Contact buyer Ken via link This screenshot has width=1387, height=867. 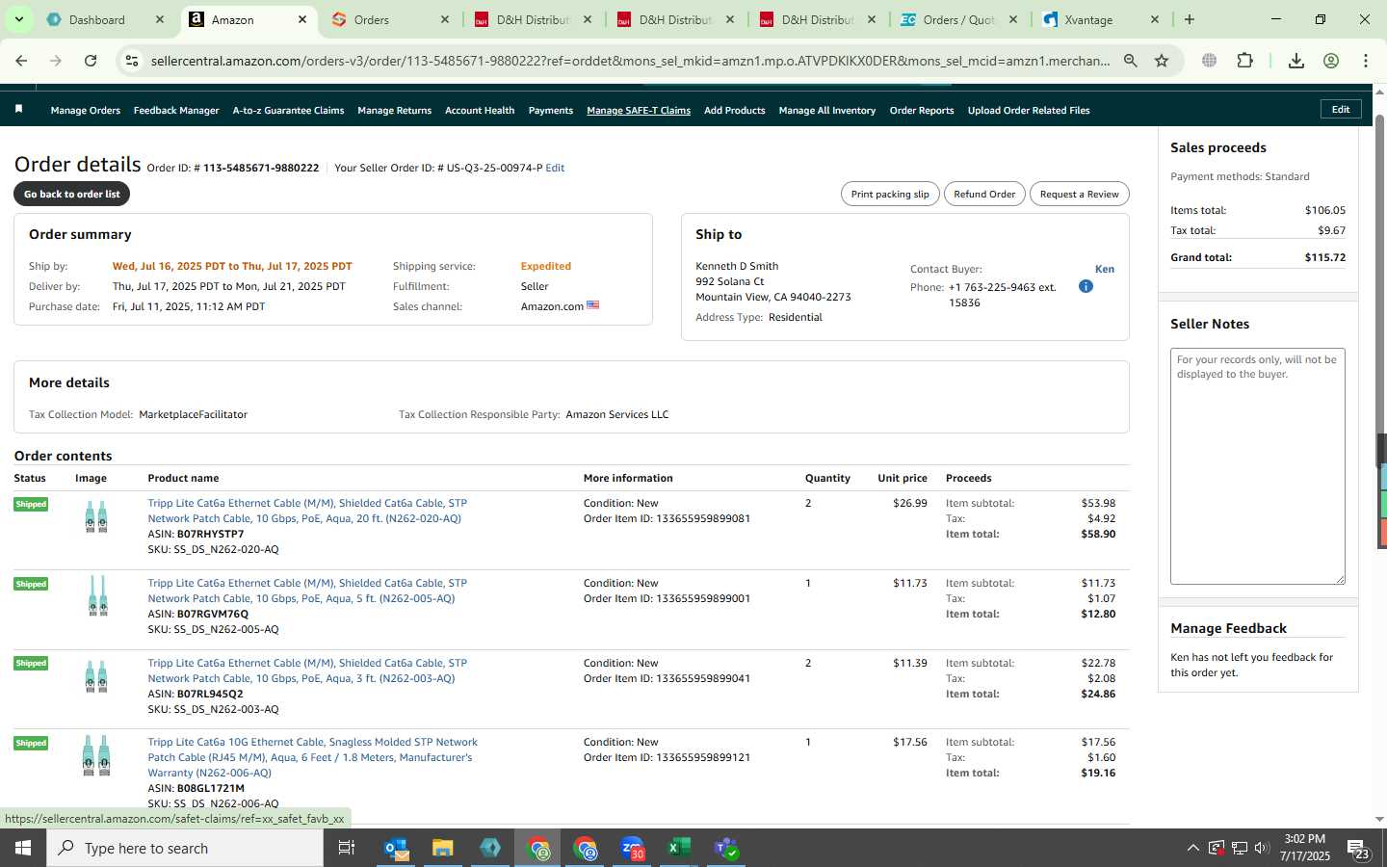[1104, 269]
